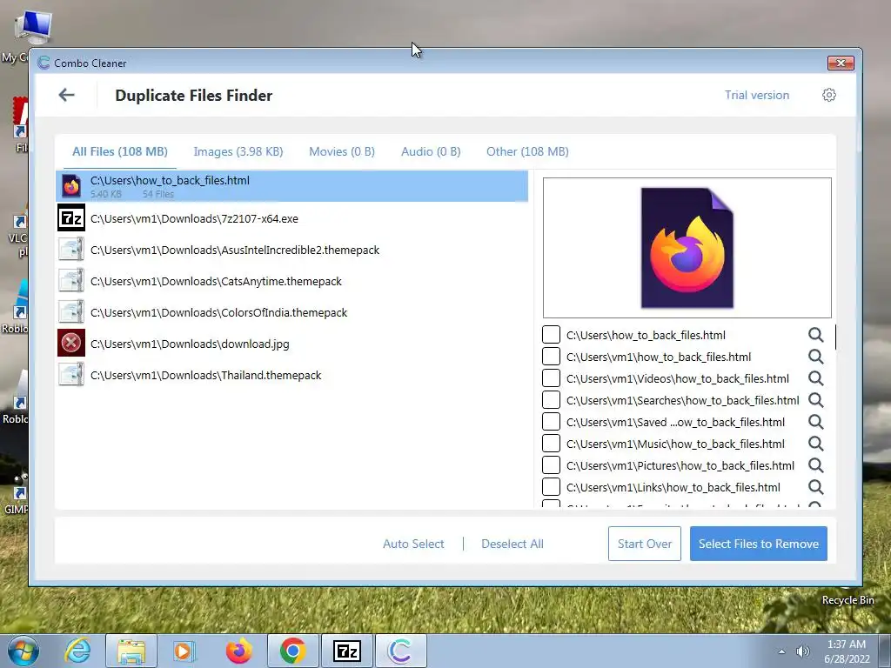Select the CatsAnytime.themepack path text
Screen dimensions: 891x668
(216, 281)
